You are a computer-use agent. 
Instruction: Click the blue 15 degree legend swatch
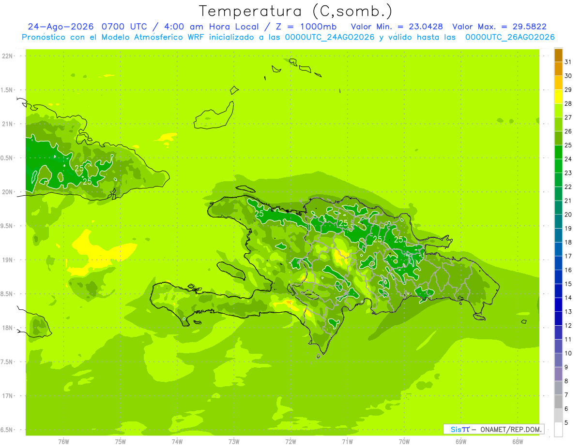pyautogui.click(x=558, y=277)
